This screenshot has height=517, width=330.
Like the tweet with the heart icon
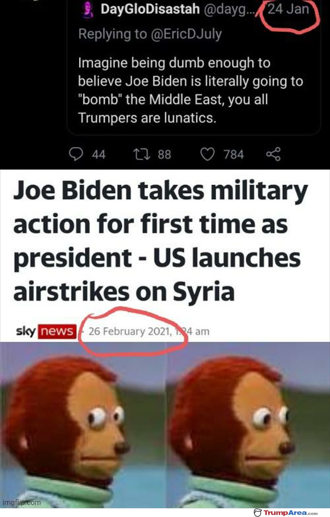pyautogui.click(x=207, y=154)
